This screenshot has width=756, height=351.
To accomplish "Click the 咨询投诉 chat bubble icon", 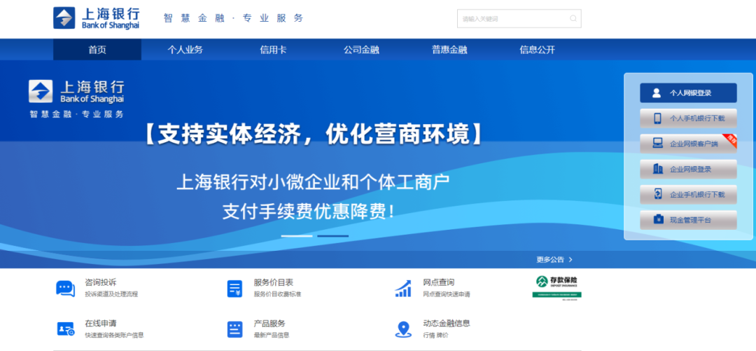I will (x=66, y=288).
